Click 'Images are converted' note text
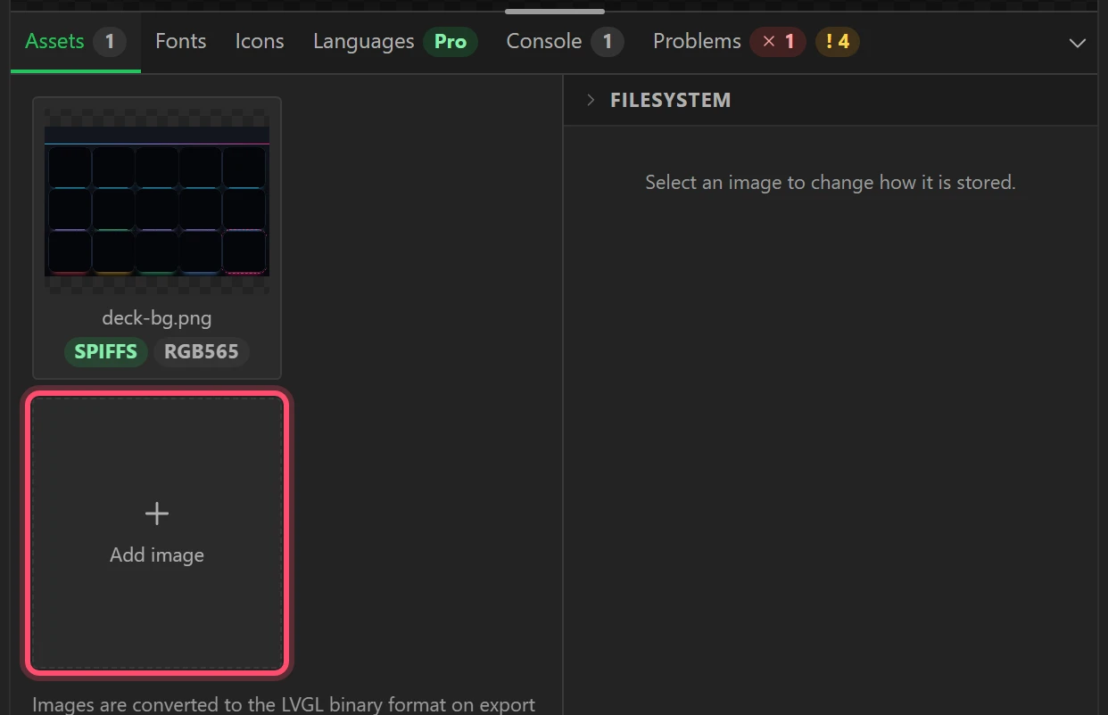Screen dimensions: 1108x715 284,704
